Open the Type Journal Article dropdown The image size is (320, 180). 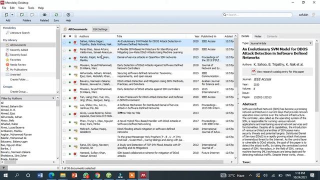tap(281, 43)
